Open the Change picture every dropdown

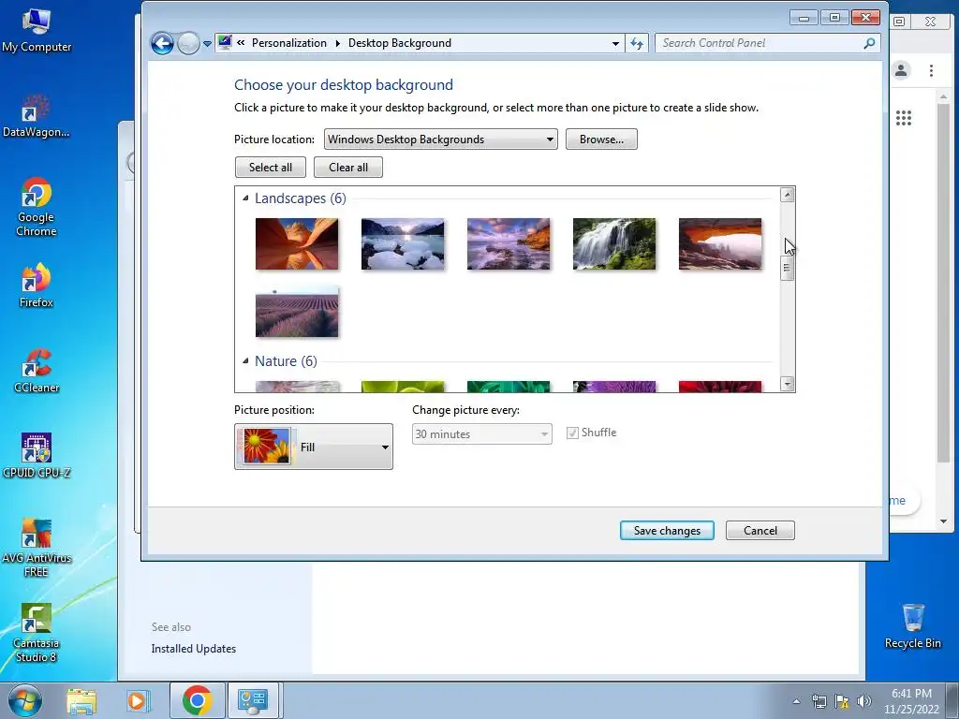(482, 434)
